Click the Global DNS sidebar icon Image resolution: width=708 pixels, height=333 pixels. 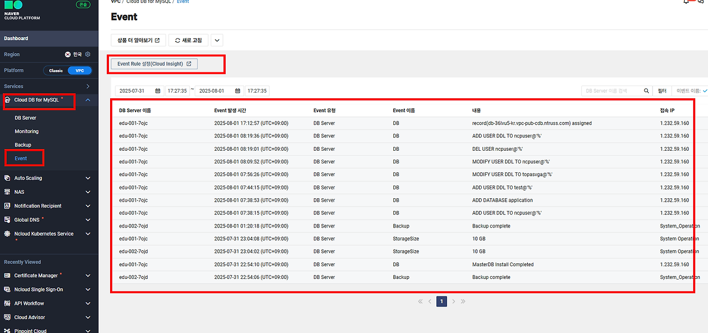pyautogui.click(x=7, y=220)
